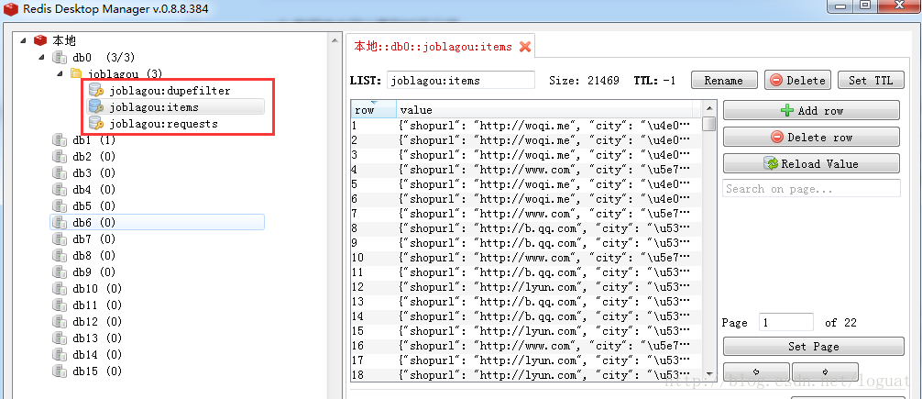Click the db0 database icon
The image size is (922, 399).
pyautogui.click(x=59, y=57)
